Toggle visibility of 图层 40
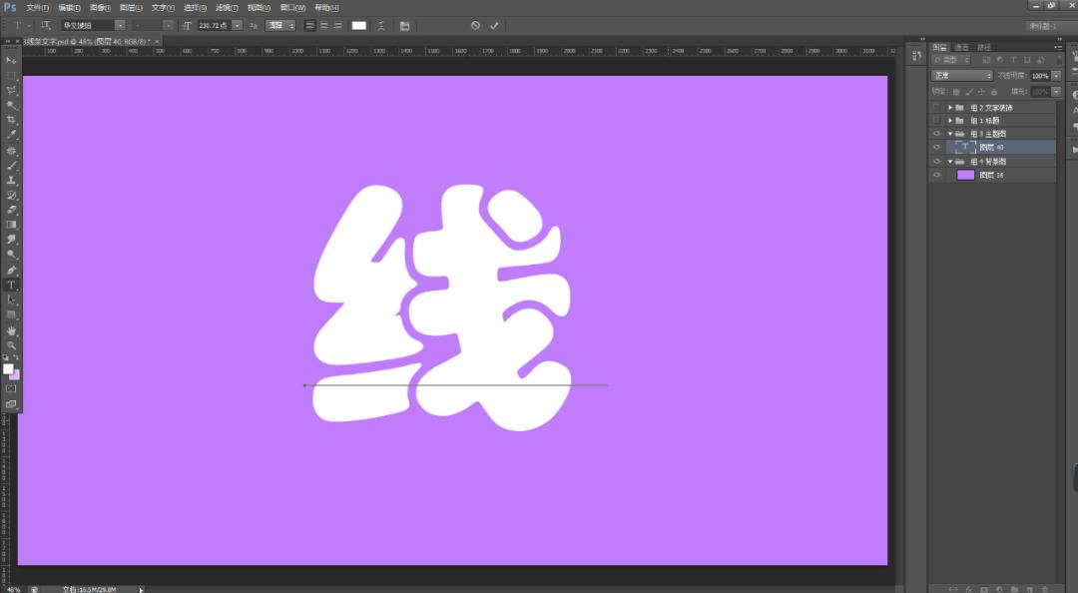Image resolution: width=1078 pixels, height=593 pixels. coord(936,147)
